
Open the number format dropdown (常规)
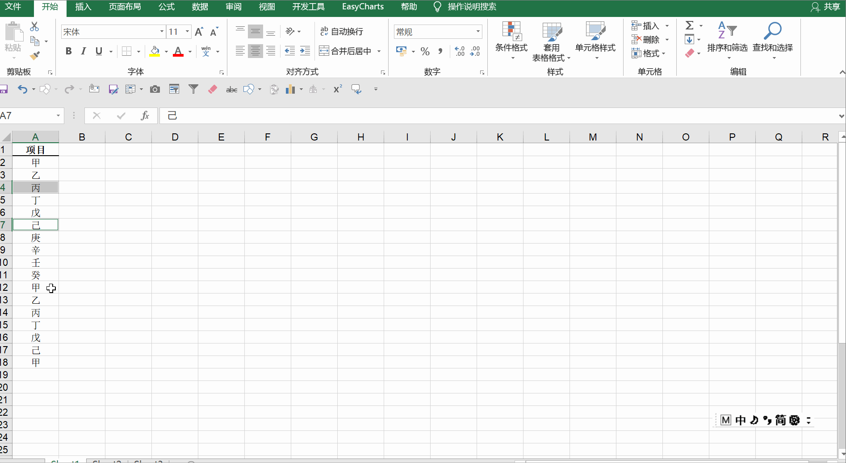coord(478,32)
